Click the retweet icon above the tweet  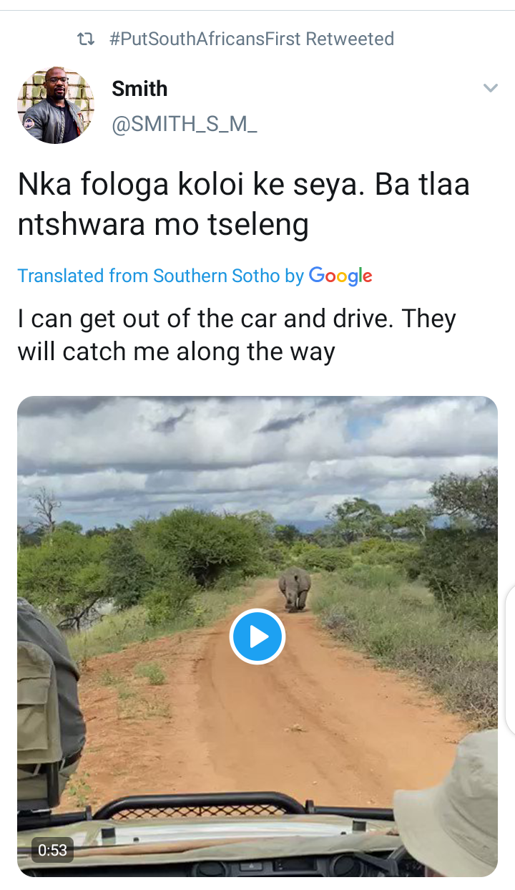pos(85,39)
